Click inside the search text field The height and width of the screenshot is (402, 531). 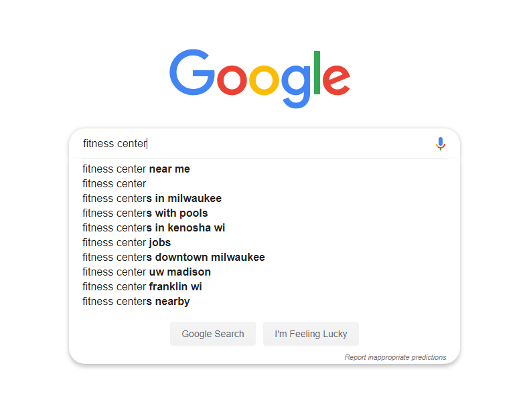click(x=257, y=143)
